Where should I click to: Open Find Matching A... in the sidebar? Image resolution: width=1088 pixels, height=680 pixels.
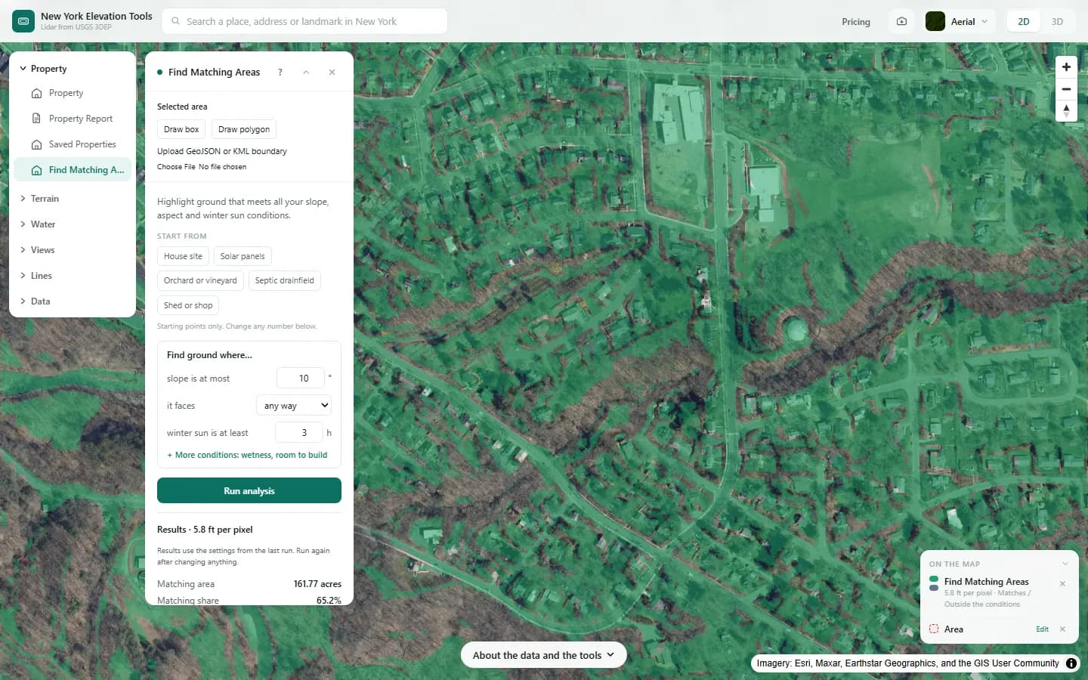pyautogui.click(x=73, y=170)
